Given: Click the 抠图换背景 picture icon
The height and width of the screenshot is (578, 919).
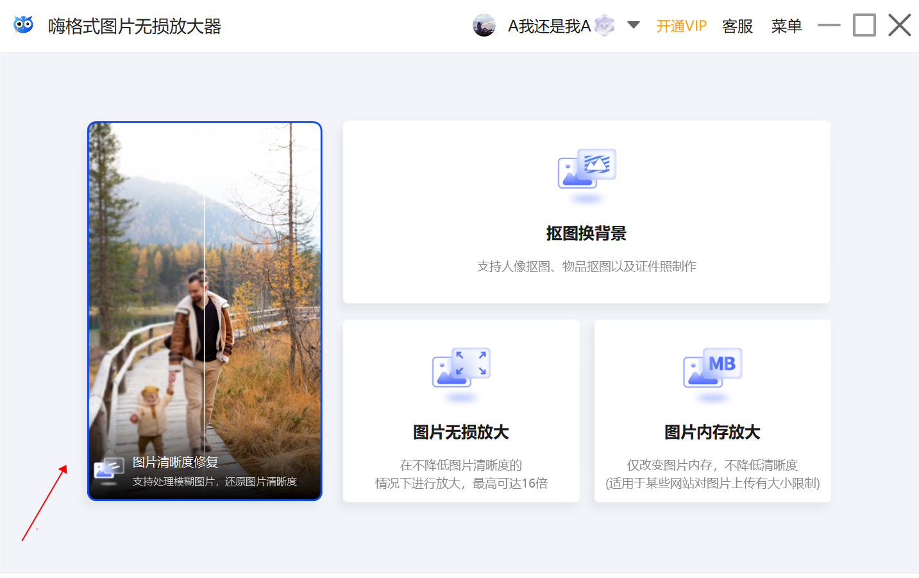Looking at the screenshot, I should 587,170.
